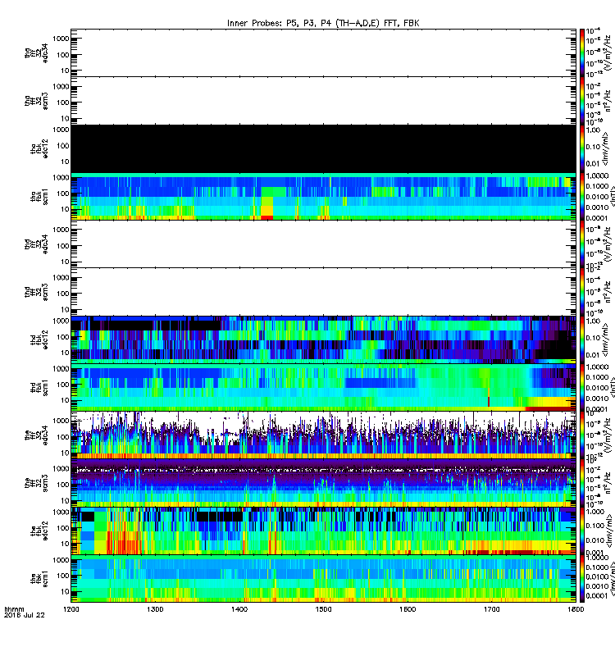This screenshot has height=656, width=615.
Task: Select the the fff edc34 spectrogram panel
Action: pos(323,435)
